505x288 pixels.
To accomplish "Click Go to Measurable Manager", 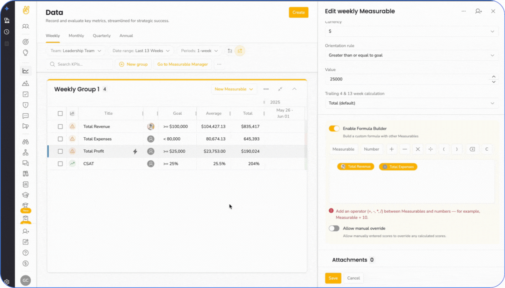I will coord(182,64).
